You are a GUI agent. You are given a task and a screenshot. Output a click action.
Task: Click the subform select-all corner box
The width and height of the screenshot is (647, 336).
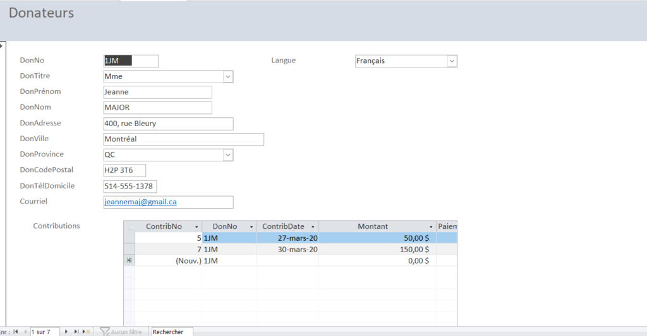(x=130, y=226)
